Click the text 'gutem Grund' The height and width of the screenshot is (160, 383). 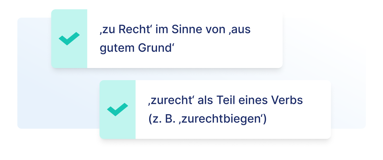[x=136, y=48]
